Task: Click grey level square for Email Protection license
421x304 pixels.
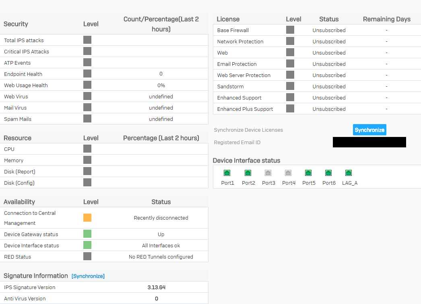Action: [x=290, y=63]
